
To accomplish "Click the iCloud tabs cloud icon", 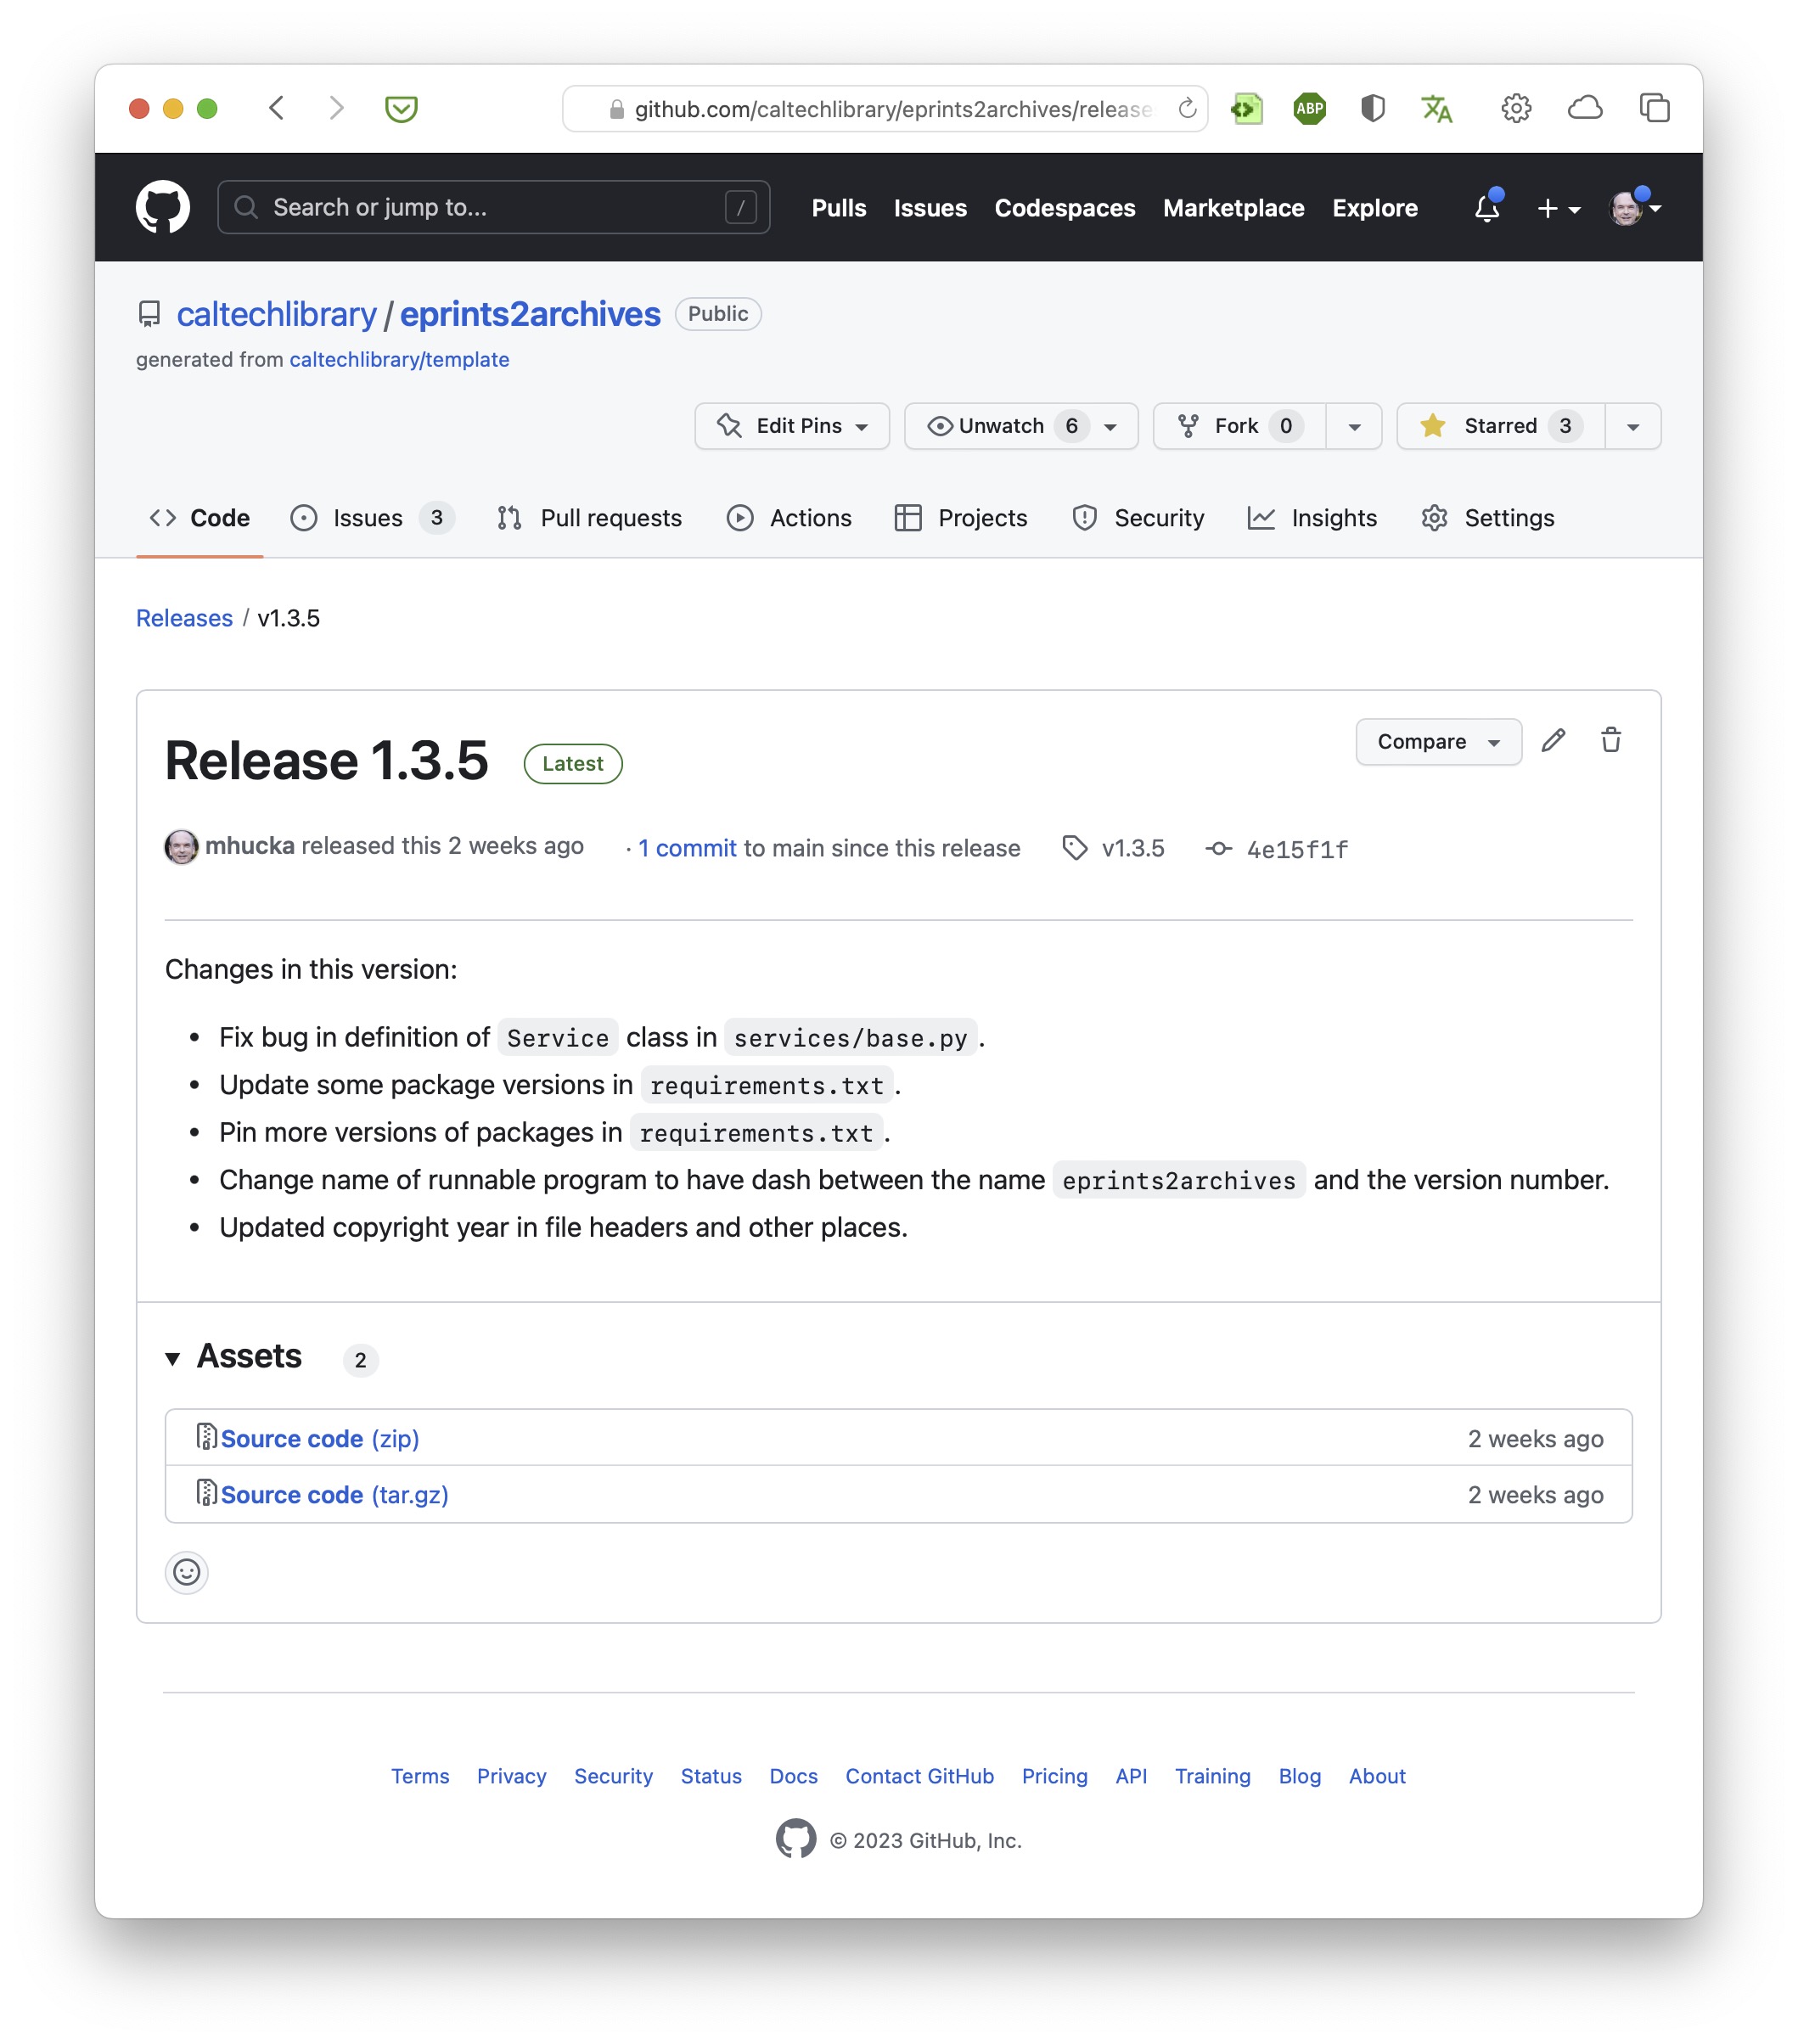I will (1584, 108).
